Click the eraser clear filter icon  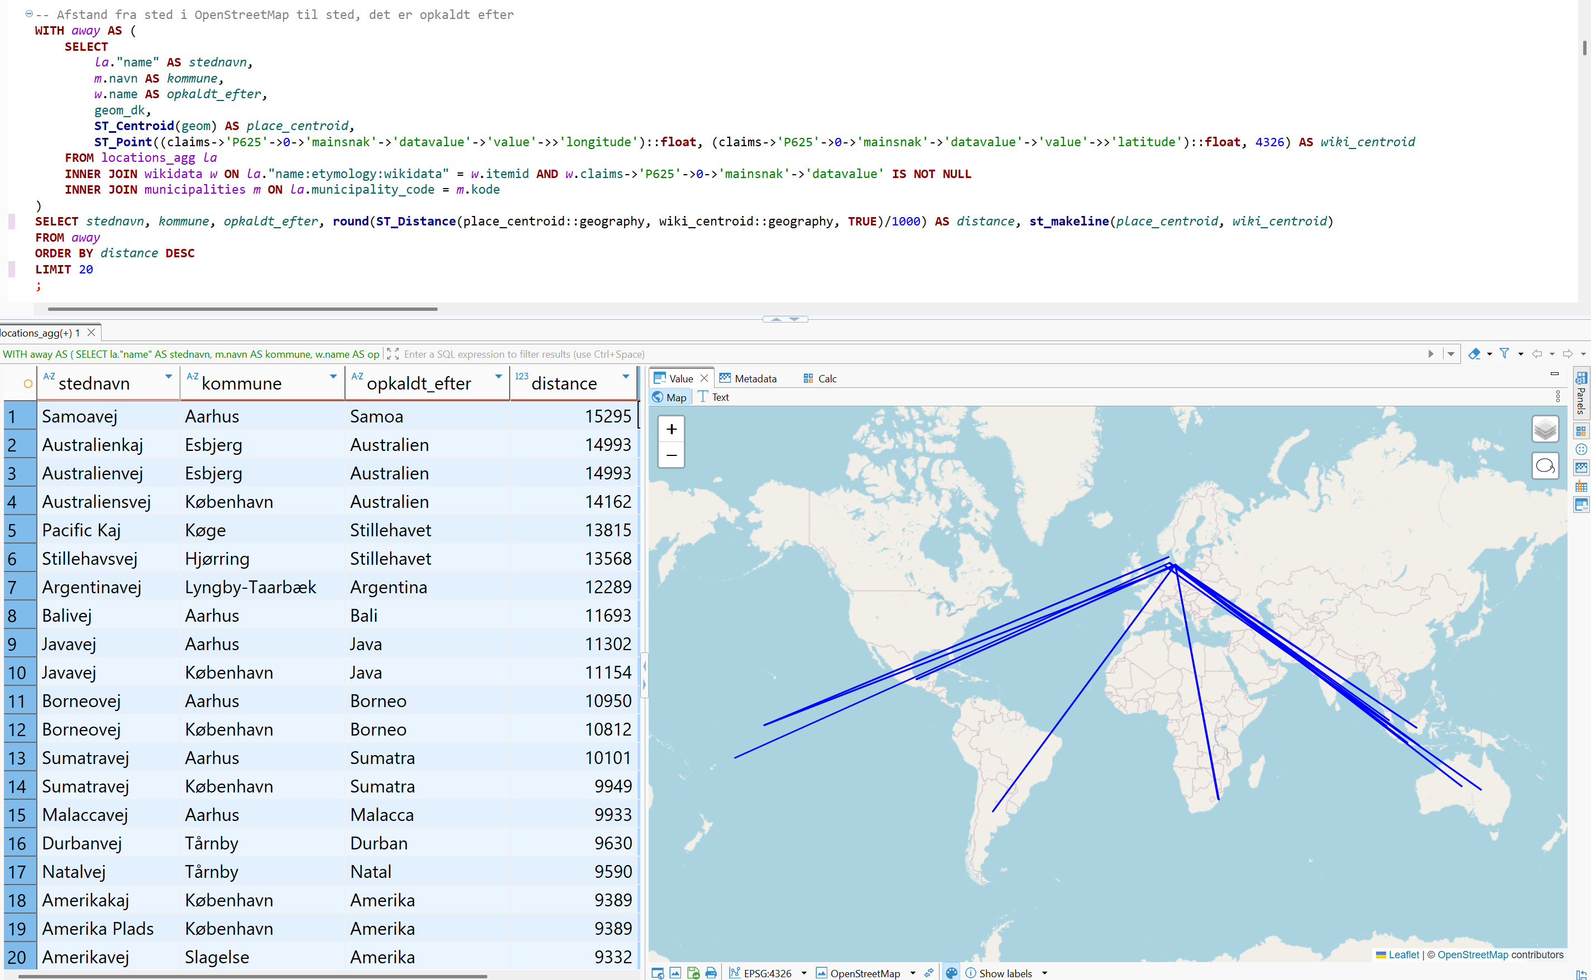[1474, 354]
